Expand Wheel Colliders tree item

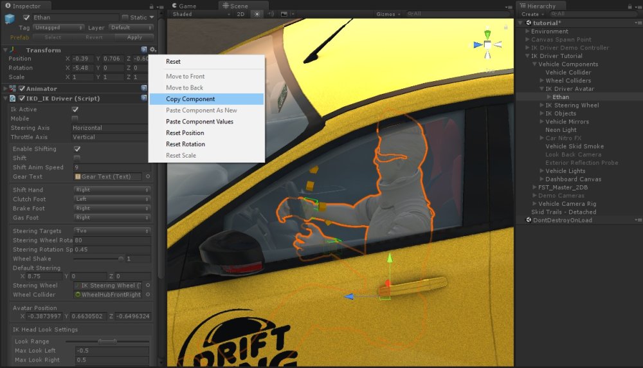pyautogui.click(x=541, y=80)
